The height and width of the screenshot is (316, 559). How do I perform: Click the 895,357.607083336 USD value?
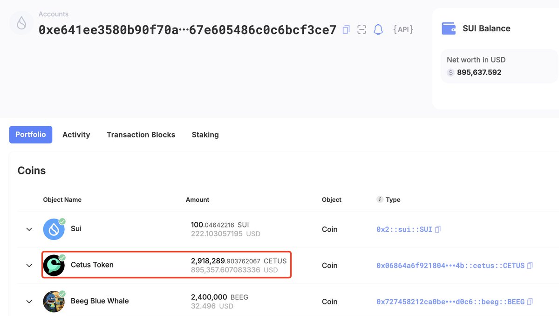234,270
